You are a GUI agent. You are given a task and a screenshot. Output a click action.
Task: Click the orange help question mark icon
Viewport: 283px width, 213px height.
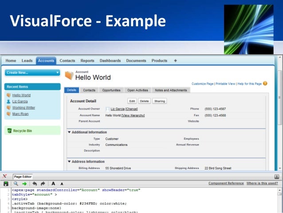click(265, 84)
